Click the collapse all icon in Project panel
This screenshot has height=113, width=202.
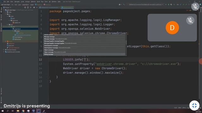pyautogui.click(x=31, y=8)
